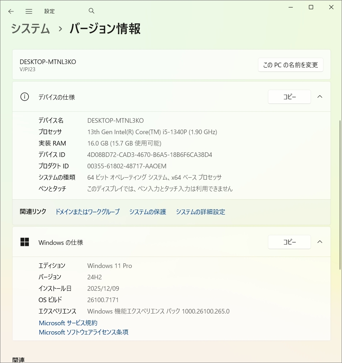This screenshot has width=342, height=363.
Task: Open システムの詳細設定 link
Action: click(x=200, y=212)
